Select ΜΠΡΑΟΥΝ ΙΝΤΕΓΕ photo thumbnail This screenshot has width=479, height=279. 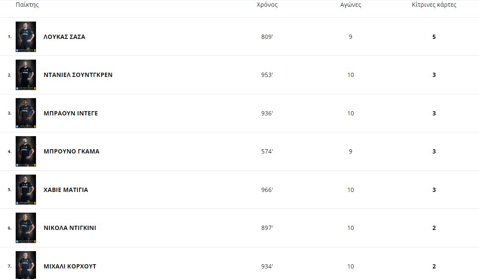click(26, 113)
